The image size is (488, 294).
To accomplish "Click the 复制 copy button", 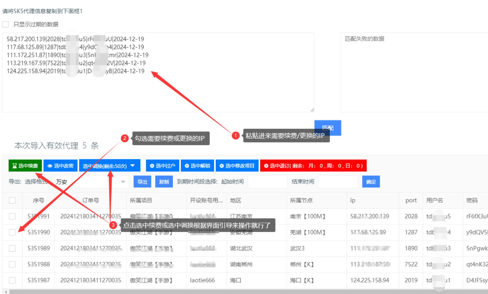I will [164, 182].
